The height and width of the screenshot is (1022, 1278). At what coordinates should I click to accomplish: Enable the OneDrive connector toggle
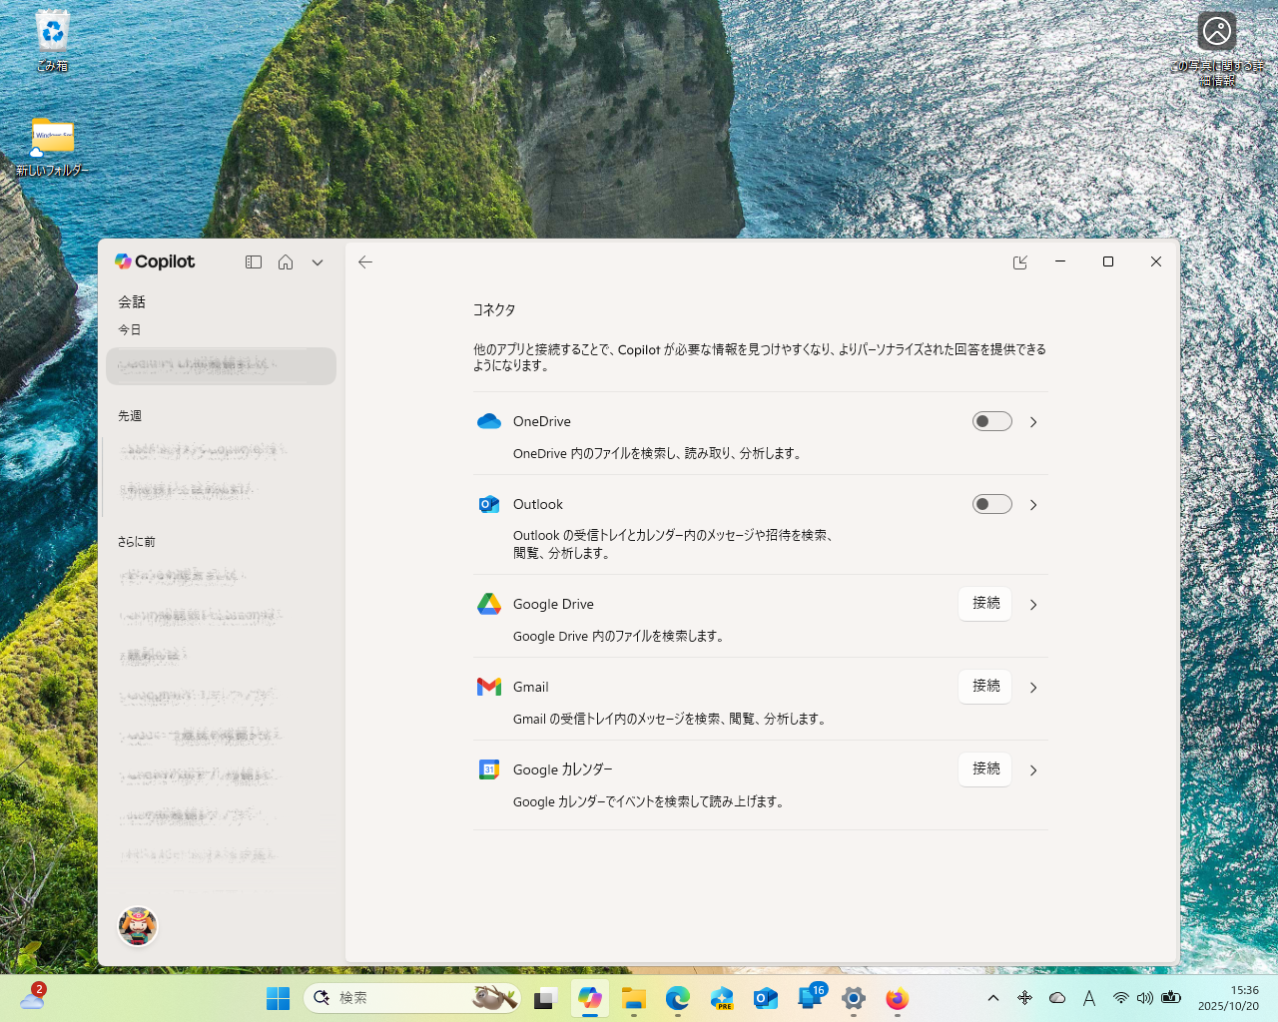991,421
